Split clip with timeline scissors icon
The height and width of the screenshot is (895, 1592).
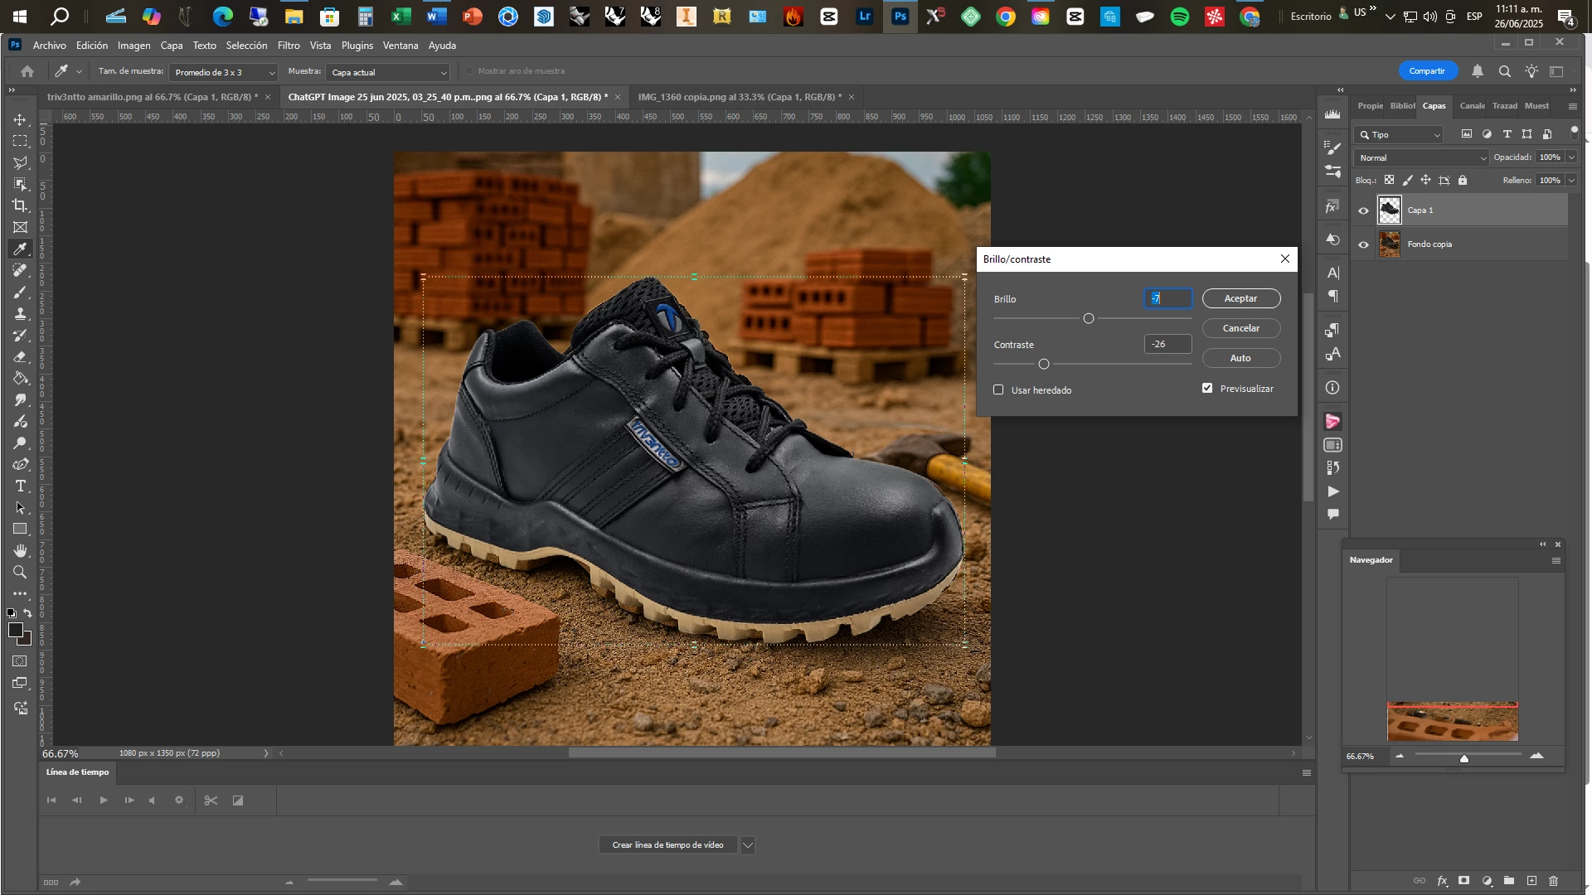coord(211,801)
